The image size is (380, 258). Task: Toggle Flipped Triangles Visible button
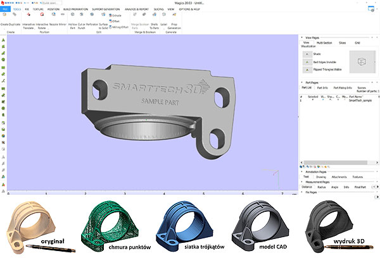pos(307,70)
